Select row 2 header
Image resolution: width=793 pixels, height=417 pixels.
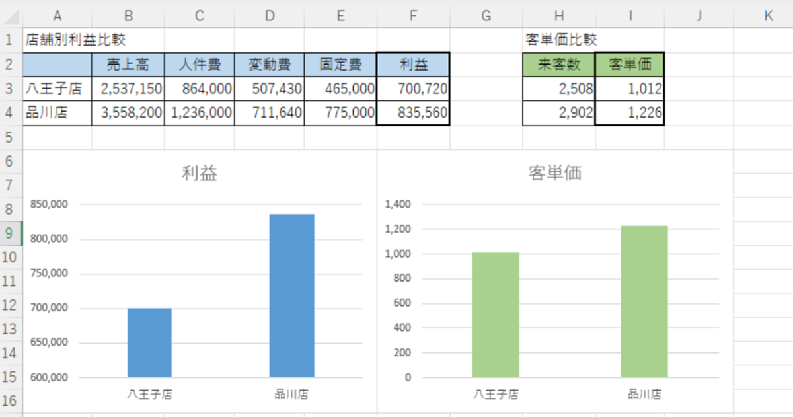11,65
